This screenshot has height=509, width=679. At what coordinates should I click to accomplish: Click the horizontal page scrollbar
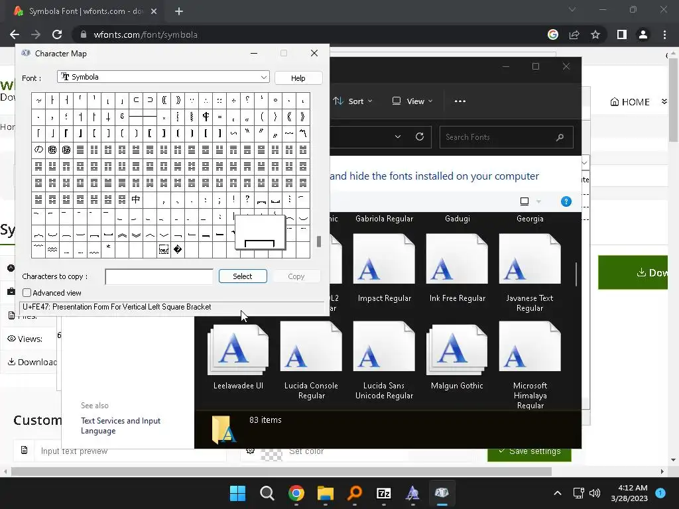point(281,471)
